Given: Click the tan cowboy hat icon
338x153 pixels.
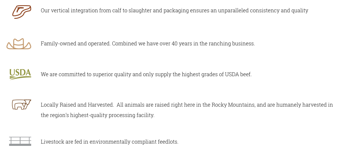Looking at the screenshot, I should click(19, 44).
